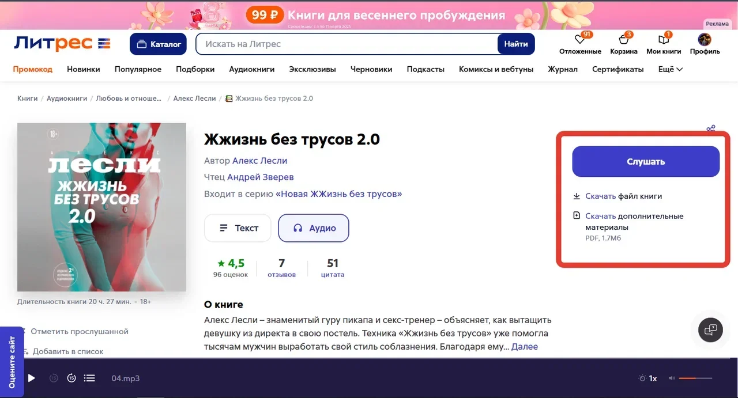This screenshot has height=398, width=738.
Task: Click file icon beside дополнительные материалы
Action: (577, 216)
